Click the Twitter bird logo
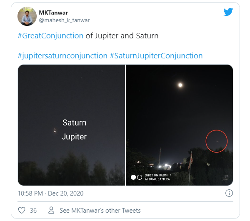 228,12
